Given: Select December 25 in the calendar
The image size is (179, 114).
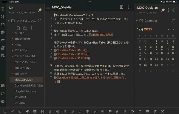Looking at the screenshot, I should click(167, 59).
